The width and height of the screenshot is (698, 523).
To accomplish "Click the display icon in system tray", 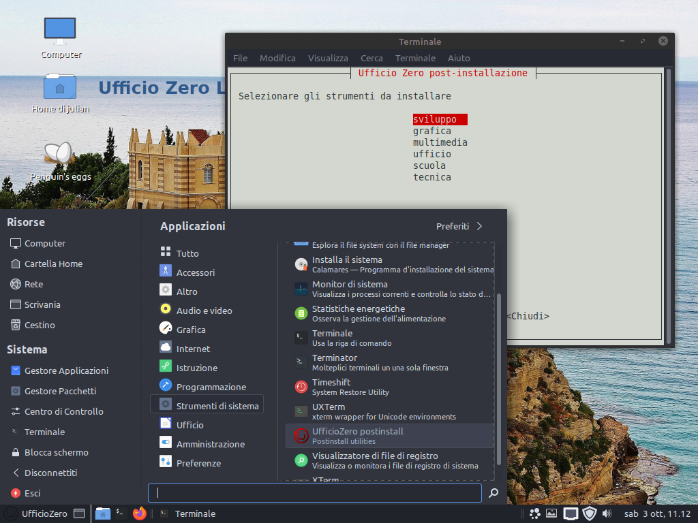I will click(x=571, y=513).
